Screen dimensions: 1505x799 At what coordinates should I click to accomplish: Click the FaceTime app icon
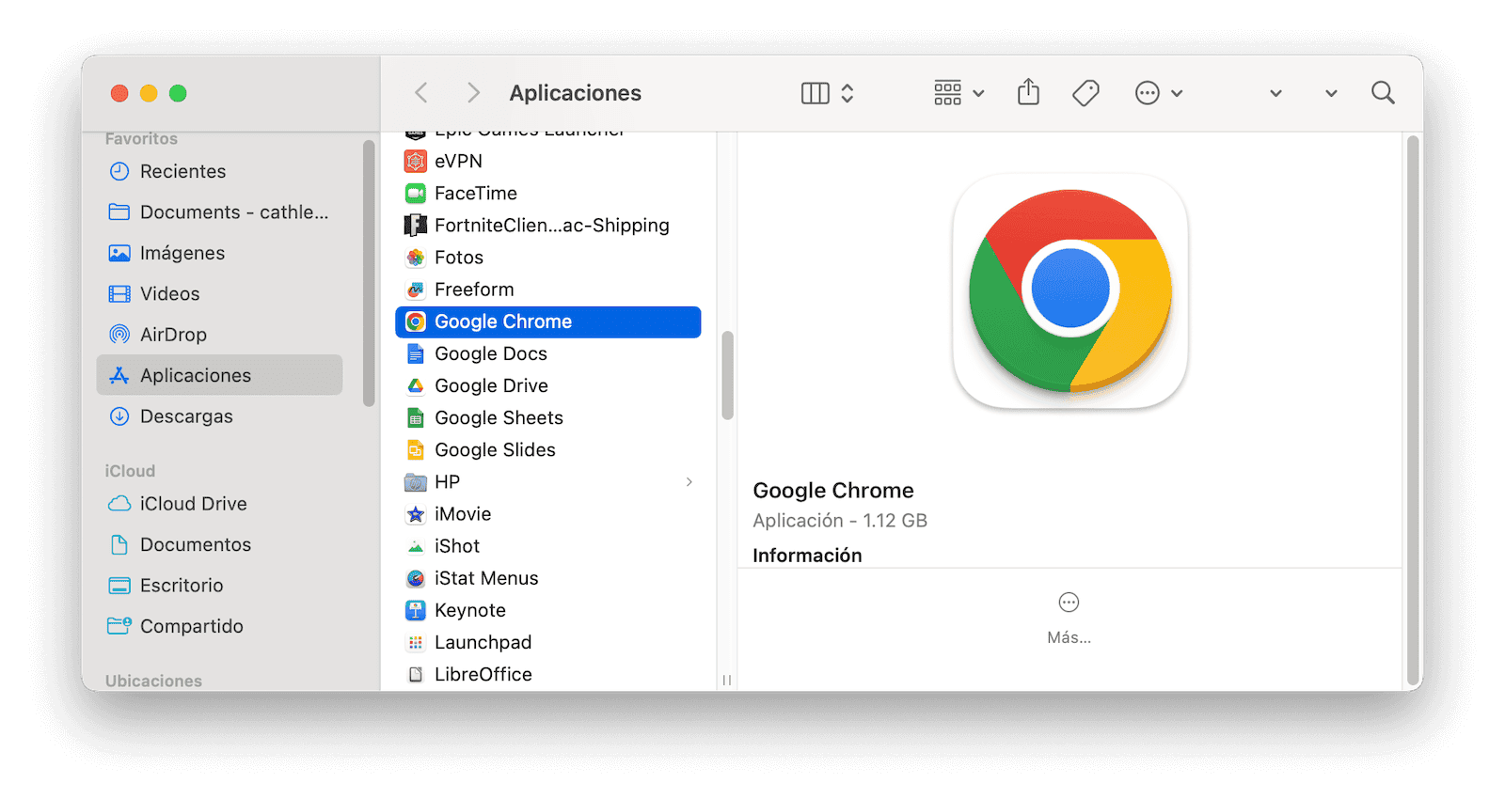[416, 193]
